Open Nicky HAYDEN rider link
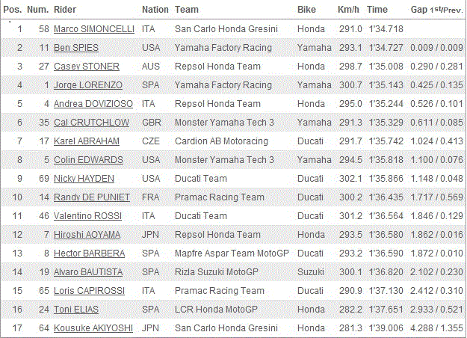The image size is (467, 338). 84,179
